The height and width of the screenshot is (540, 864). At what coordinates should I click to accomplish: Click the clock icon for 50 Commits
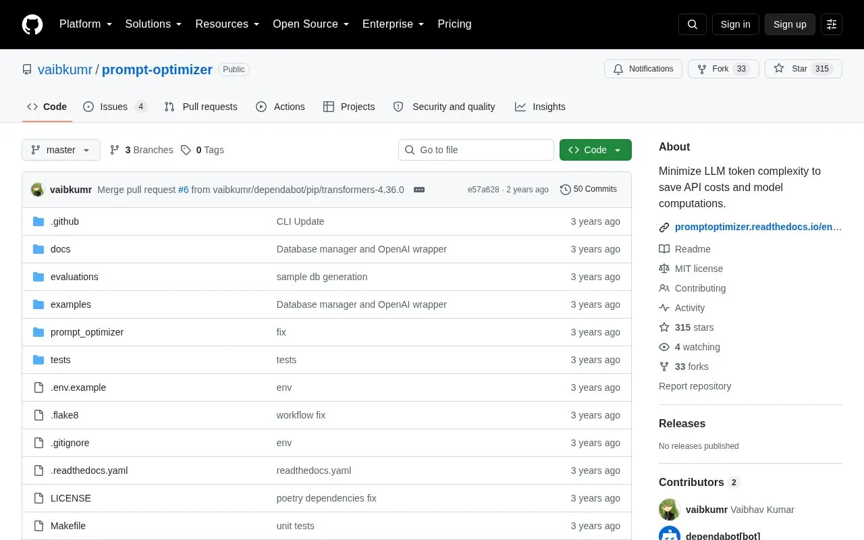pyautogui.click(x=566, y=190)
